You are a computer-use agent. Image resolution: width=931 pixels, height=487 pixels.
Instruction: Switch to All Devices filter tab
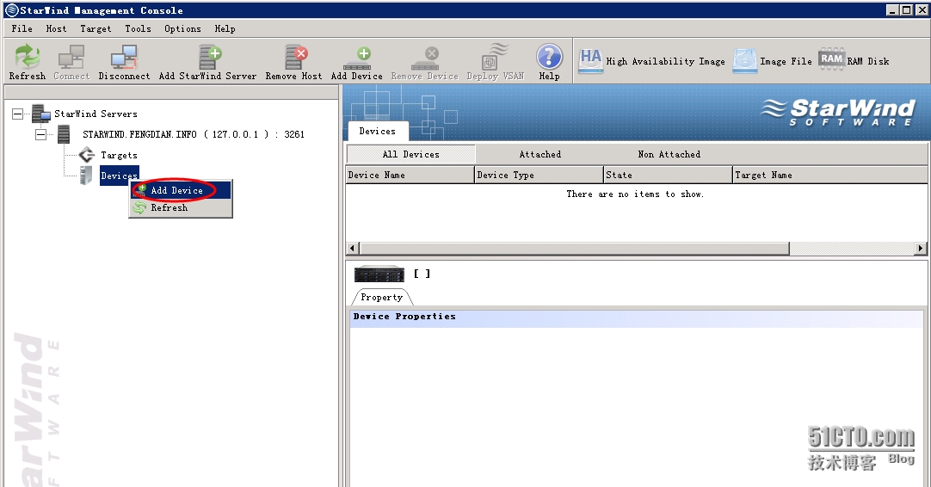point(411,154)
